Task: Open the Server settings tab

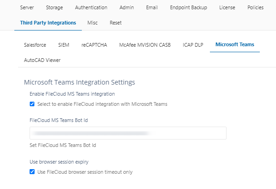Action: [27, 7]
